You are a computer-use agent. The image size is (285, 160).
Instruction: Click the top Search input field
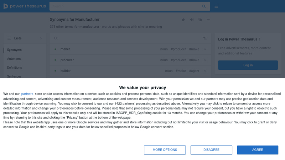[x=126, y=6]
